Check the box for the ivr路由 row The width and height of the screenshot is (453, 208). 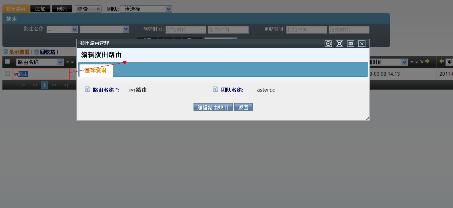point(7,74)
